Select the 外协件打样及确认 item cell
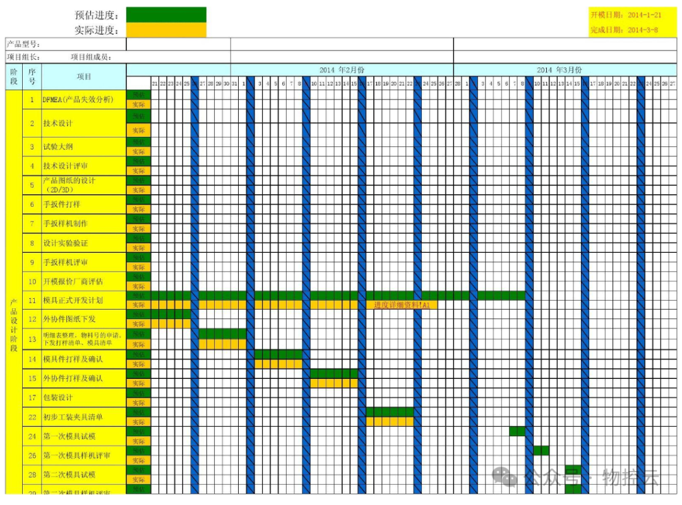The image size is (682, 505). point(84,378)
